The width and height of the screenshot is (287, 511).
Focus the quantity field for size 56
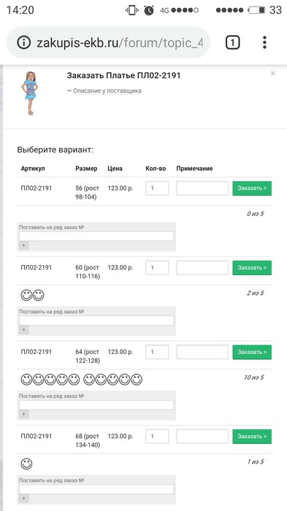point(157,188)
